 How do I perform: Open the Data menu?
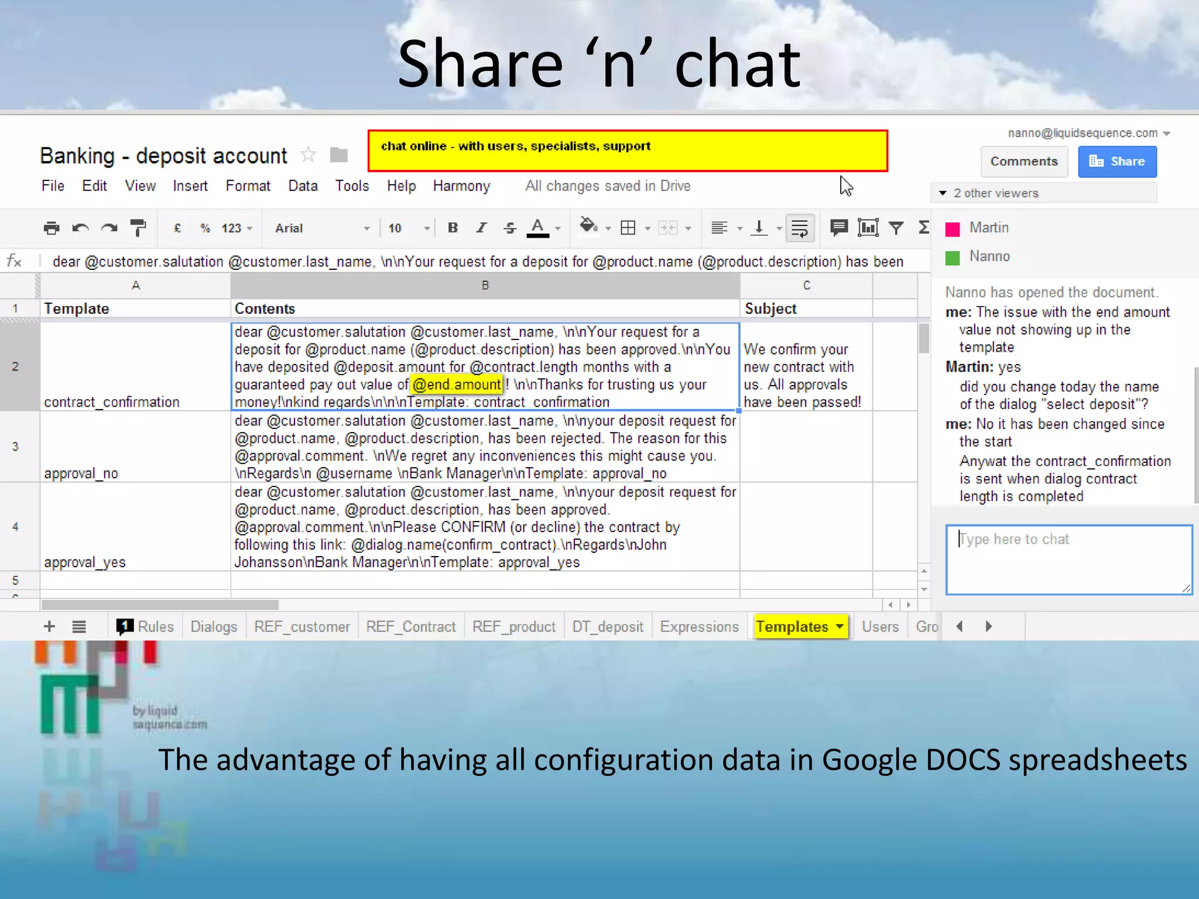(303, 186)
